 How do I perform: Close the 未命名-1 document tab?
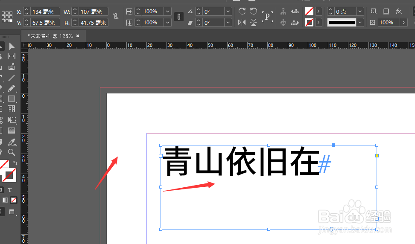pyautogui.click(x=78, y=36)
